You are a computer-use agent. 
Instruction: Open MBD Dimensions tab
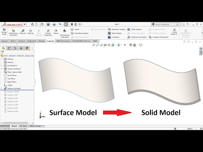pos(63,41)
